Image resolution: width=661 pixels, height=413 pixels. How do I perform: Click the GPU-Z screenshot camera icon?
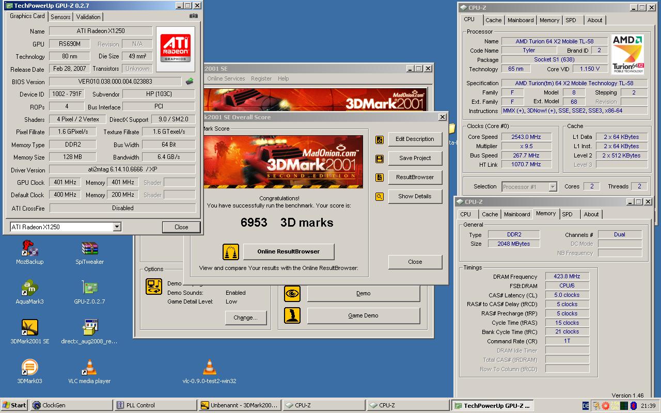(194, 16)
